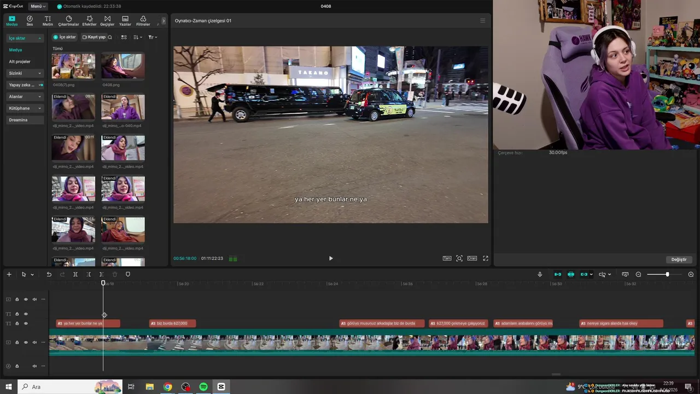This screenshot has height=394, width=700.
Task: Click the Değiştir button
Action: pyautogui.click(x=679, y=259)
